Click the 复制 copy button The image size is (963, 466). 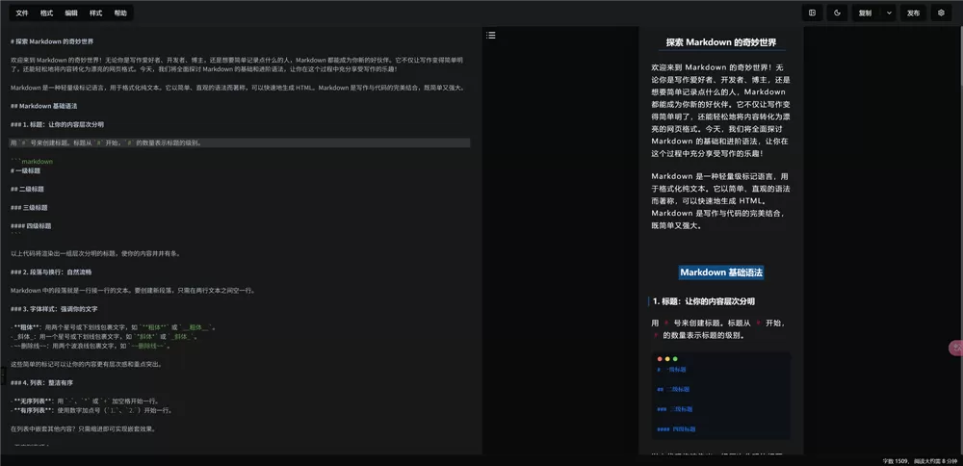pos(865,13)
